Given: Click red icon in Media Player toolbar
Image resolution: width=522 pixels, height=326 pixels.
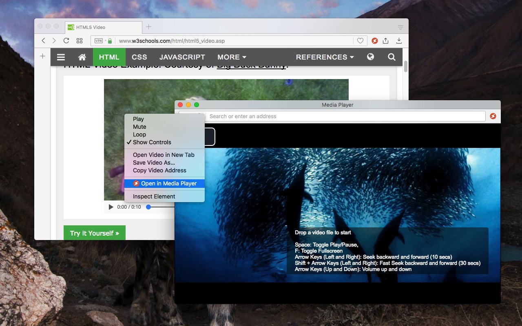Looking at the screenshot, I should tap(493, 116).
